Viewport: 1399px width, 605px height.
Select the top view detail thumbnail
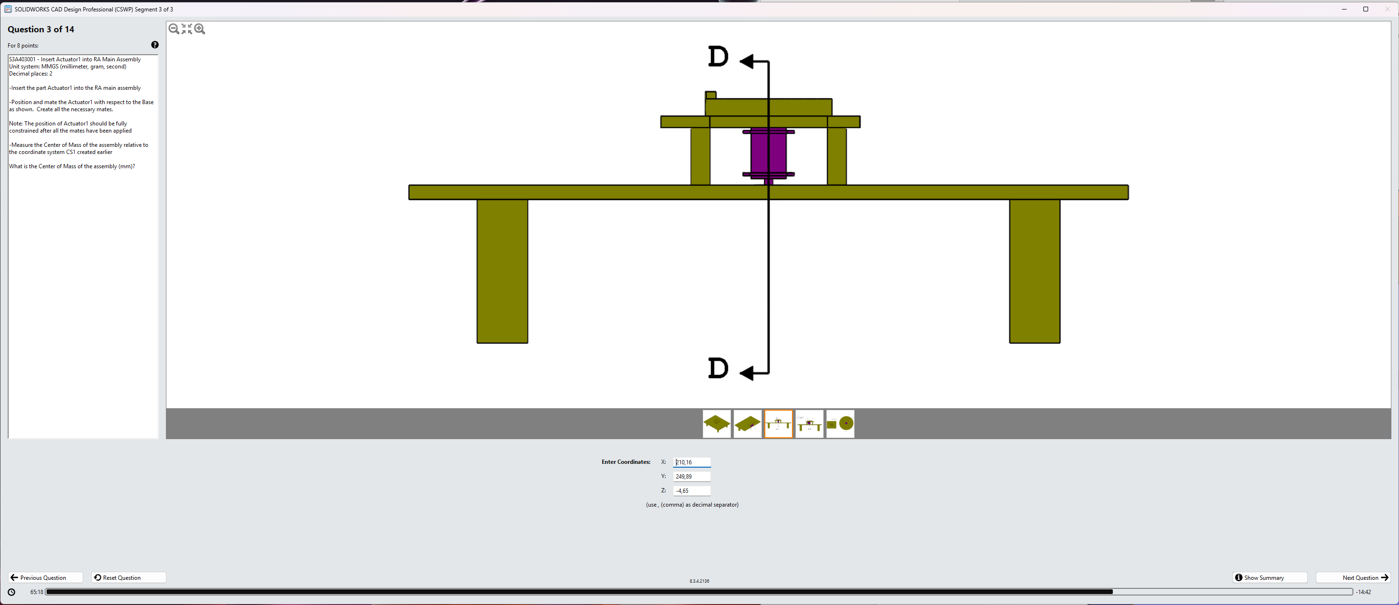[840, 423]
